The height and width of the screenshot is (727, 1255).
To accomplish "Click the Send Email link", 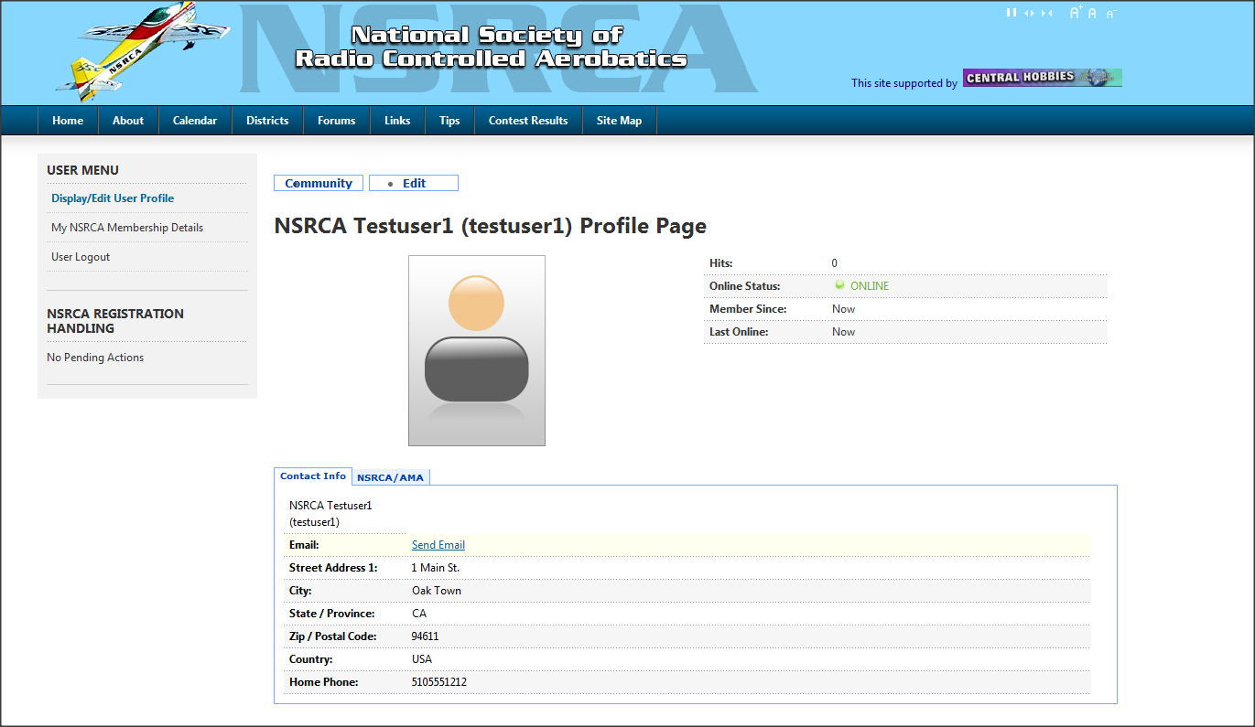I will 438,545.
